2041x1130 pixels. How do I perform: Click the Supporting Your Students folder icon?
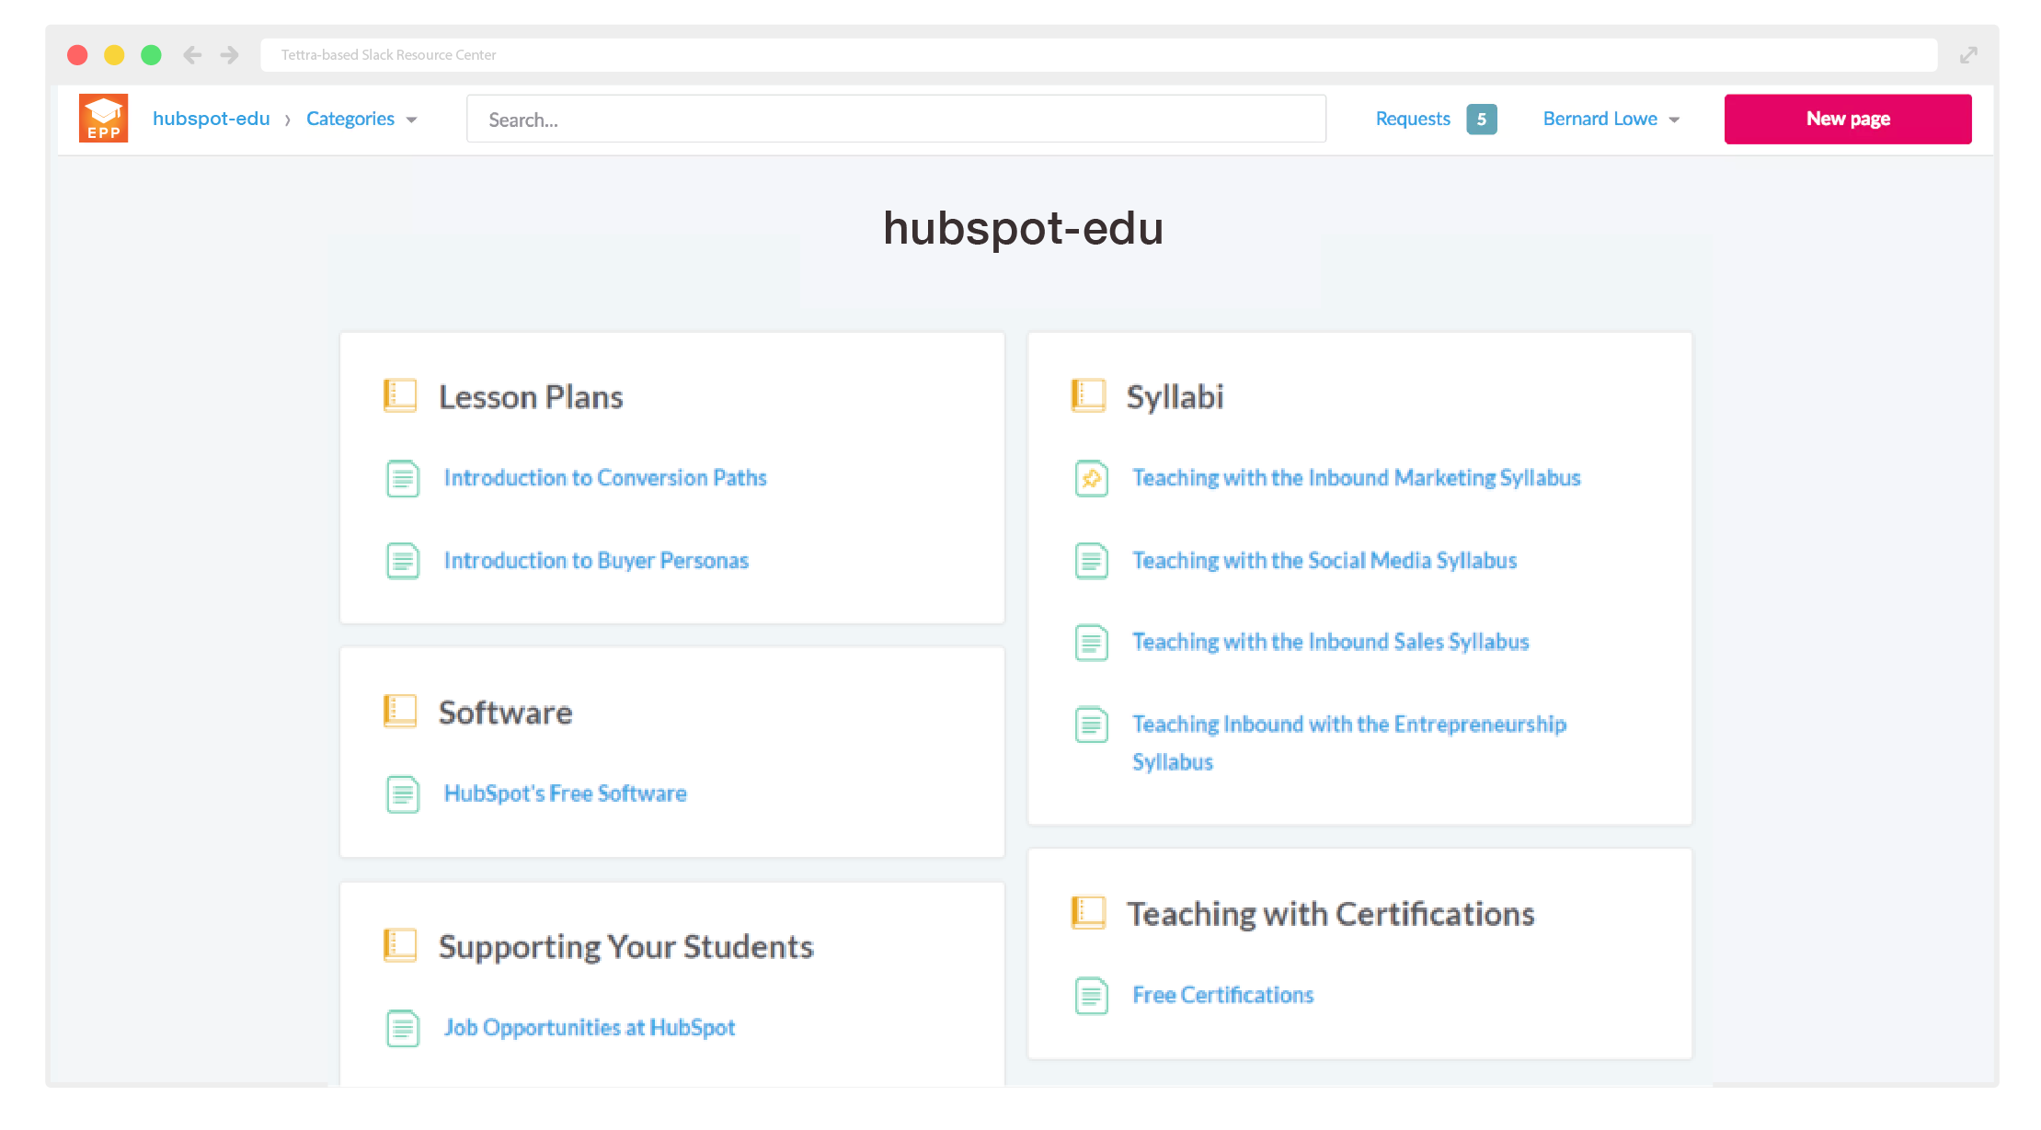tap(400, 945)
